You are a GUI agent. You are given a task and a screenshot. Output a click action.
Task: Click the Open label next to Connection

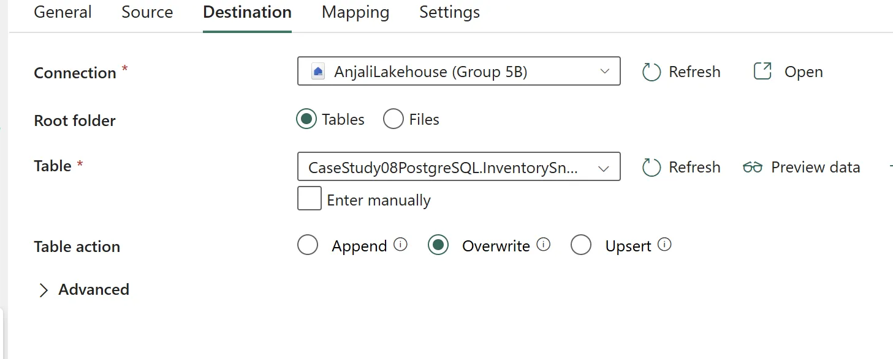click(804, 72)
